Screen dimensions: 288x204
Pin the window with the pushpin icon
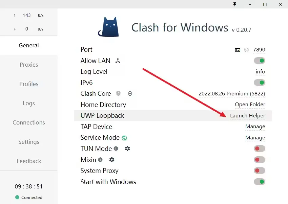234,4
